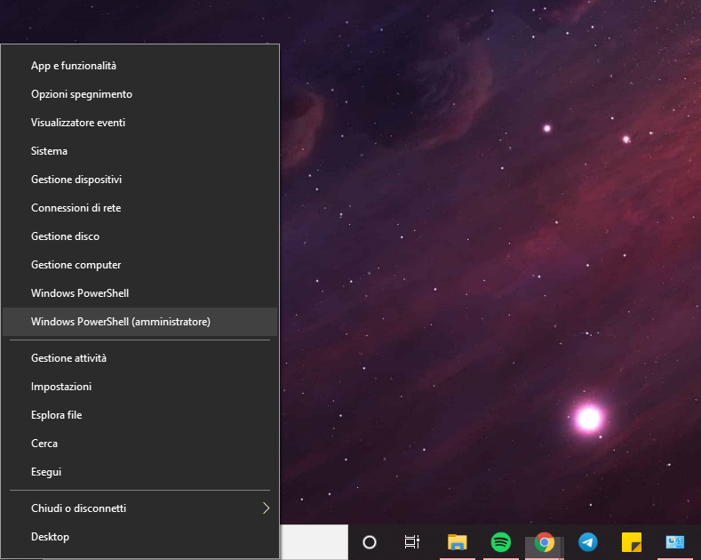Click the Cortana circle icon in taskbar
The width and height of the screenshot is (701, 560).
pos(370,542)
